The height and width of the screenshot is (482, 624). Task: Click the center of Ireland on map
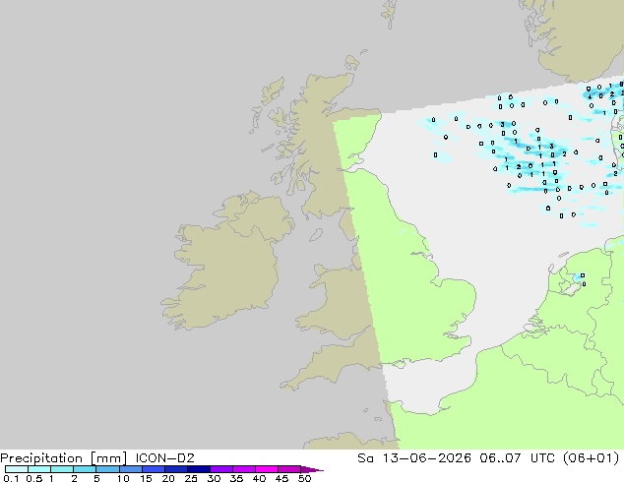[x=228, y=265]
